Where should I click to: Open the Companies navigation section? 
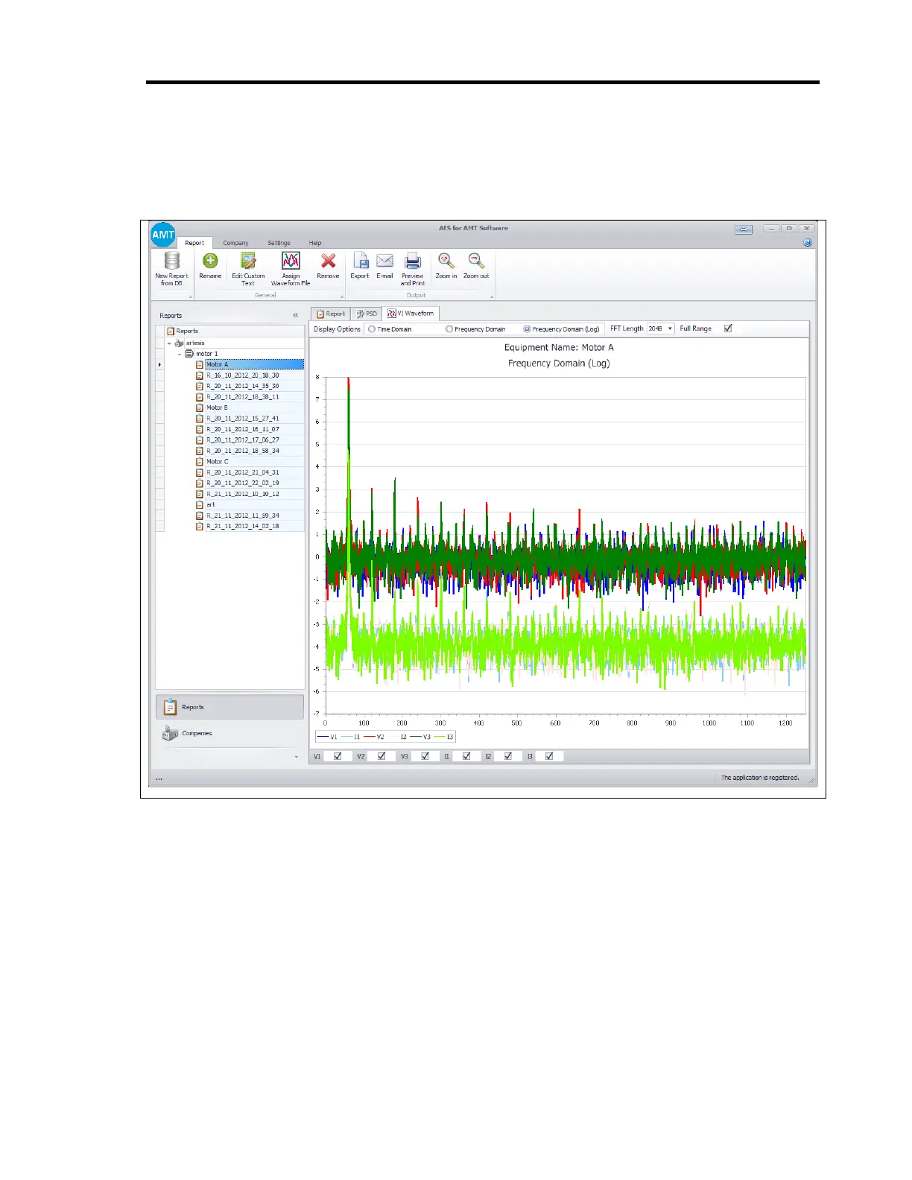(x=197, y=733)
